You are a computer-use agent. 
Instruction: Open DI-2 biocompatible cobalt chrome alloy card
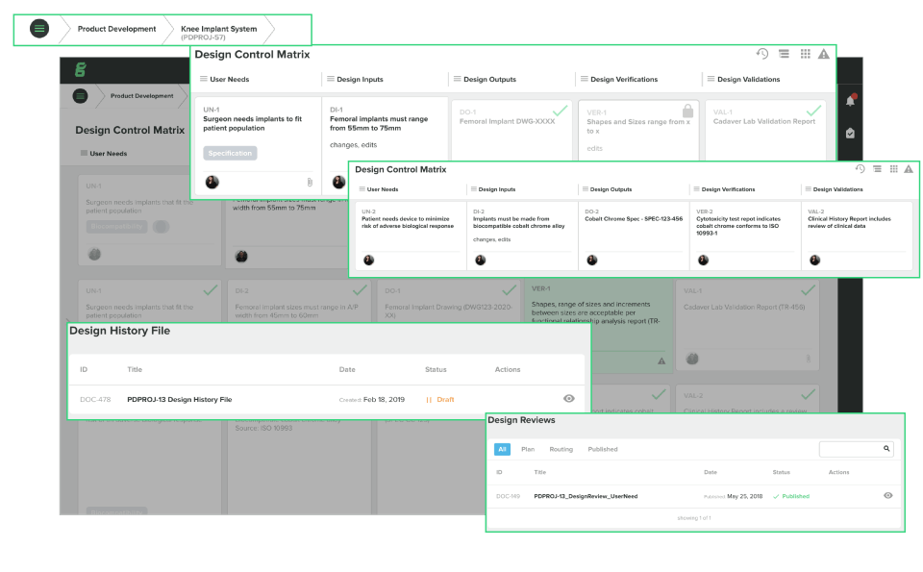[522, 236]
